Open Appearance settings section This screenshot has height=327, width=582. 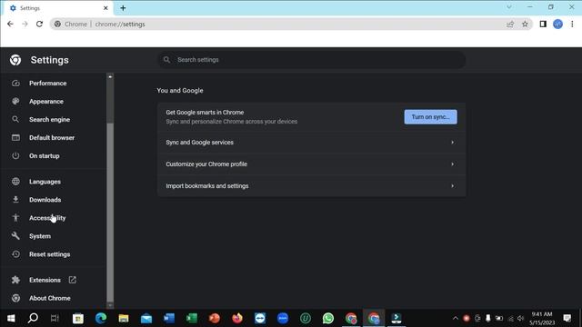[x=46, y=101]
